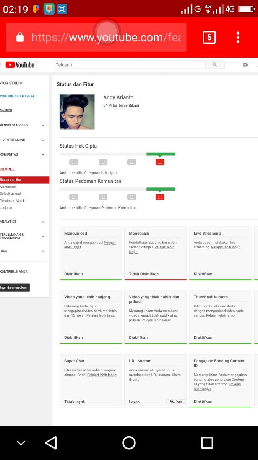This screenshot has height=460, width=258.
Task: Open the browser tab switcher showing 5
Action: (x=209, y=37)
